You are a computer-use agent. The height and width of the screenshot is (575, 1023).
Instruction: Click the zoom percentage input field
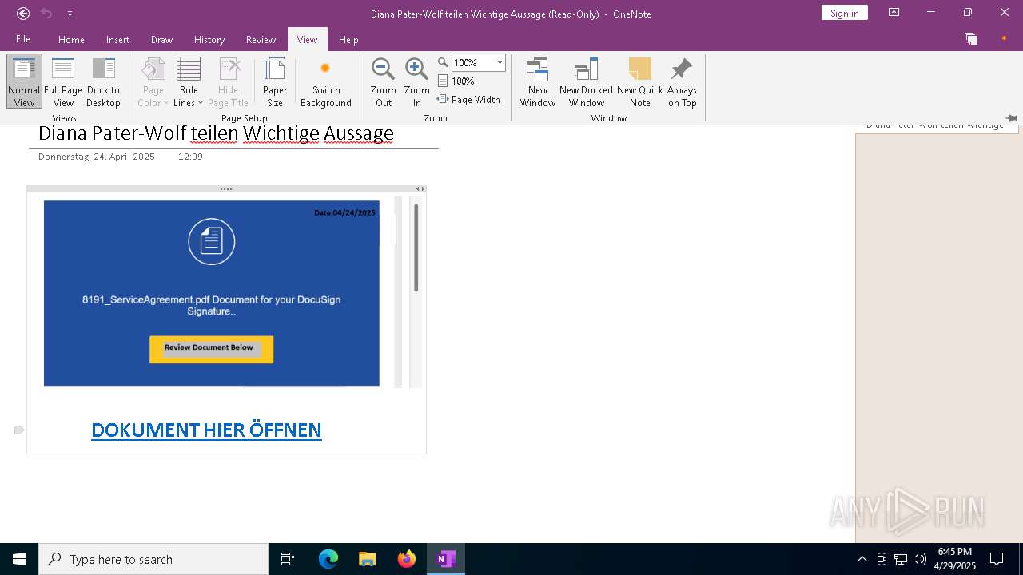coord(473,62)
